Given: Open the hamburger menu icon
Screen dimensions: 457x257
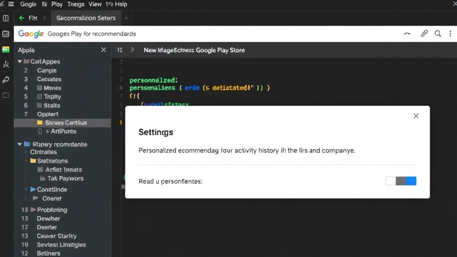Looking at the screenshot, I should 11,4.
